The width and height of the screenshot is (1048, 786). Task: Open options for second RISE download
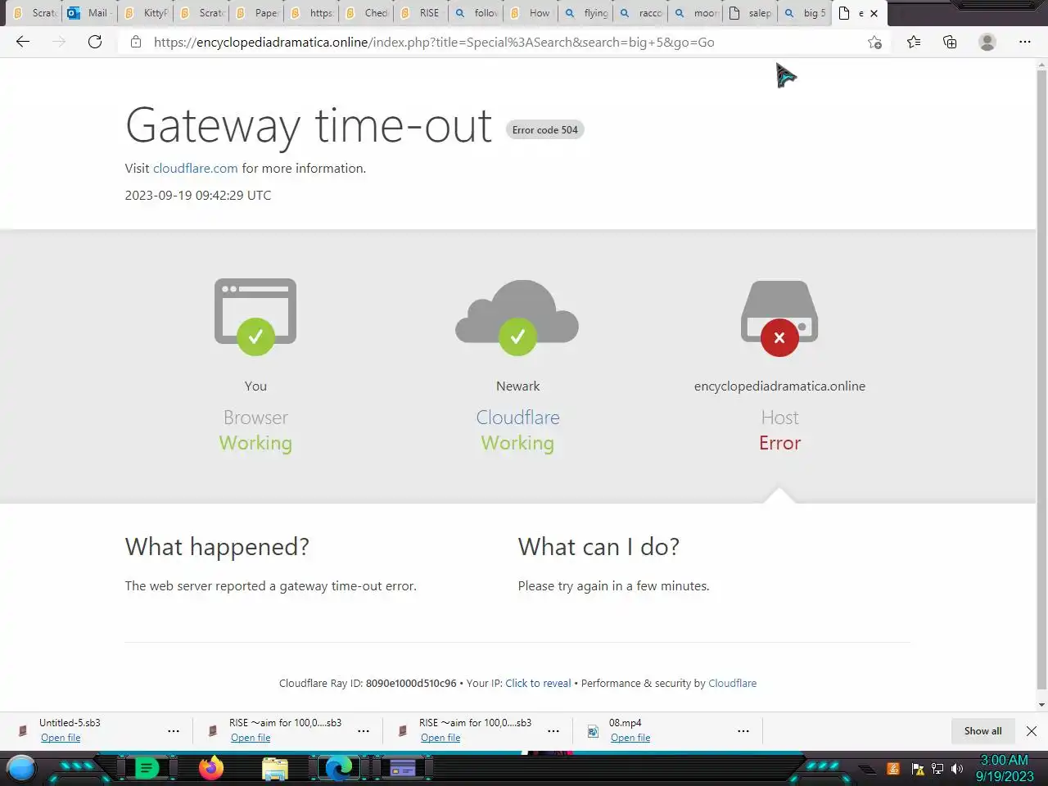click(553, 730)
